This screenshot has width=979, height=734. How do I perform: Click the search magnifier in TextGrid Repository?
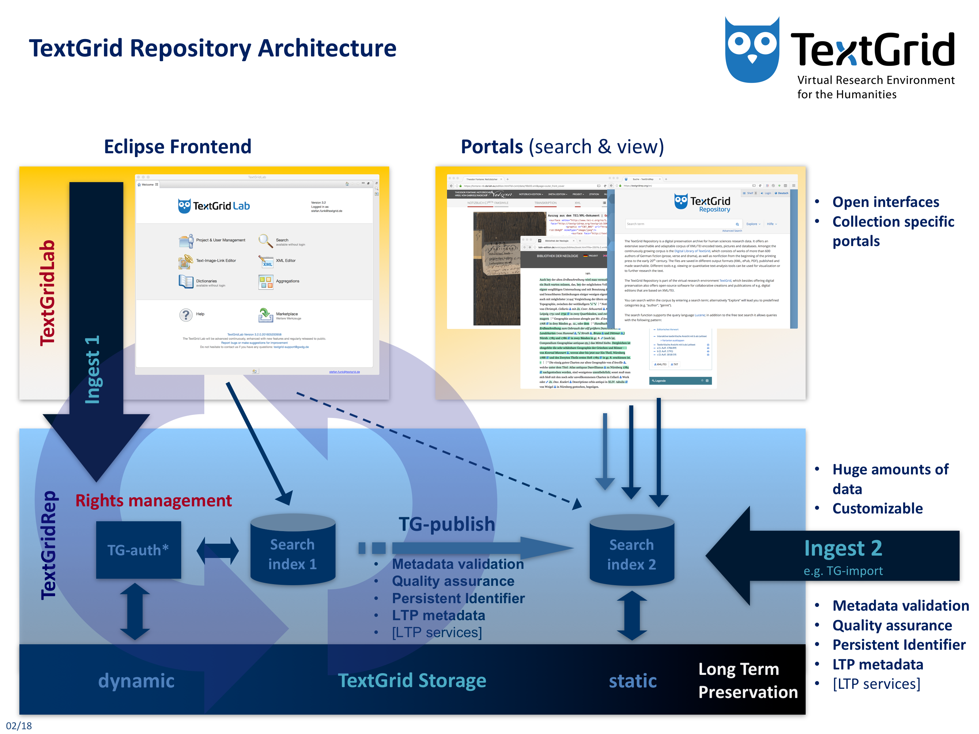[x=737, y=224]
